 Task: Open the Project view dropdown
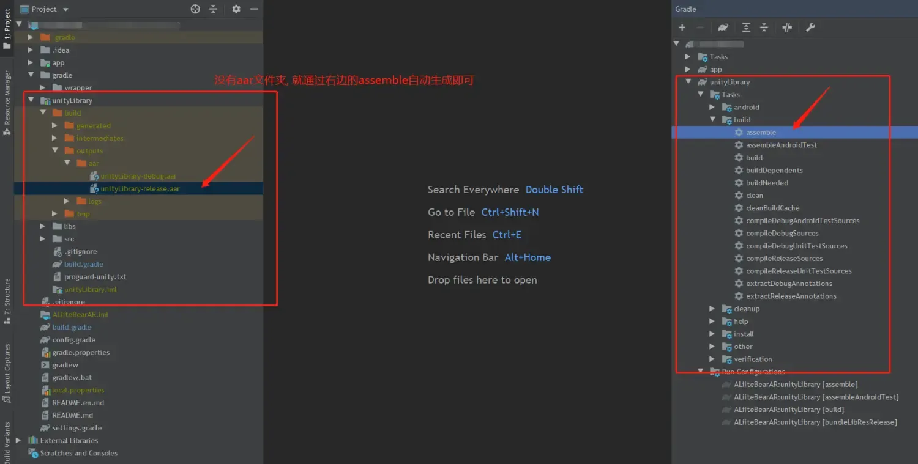click(65, 9)
